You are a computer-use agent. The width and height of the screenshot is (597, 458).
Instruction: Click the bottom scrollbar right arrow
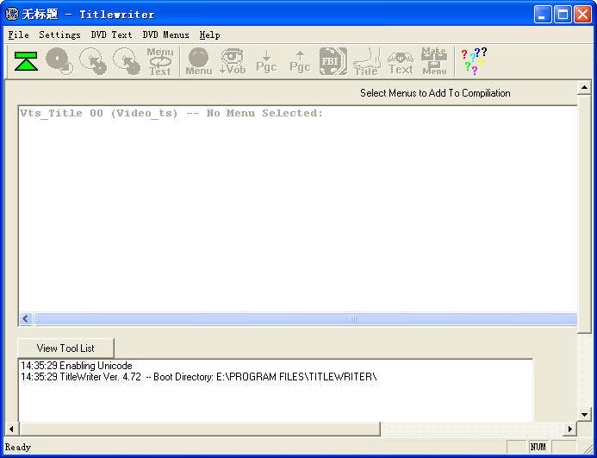click(570, 429)
